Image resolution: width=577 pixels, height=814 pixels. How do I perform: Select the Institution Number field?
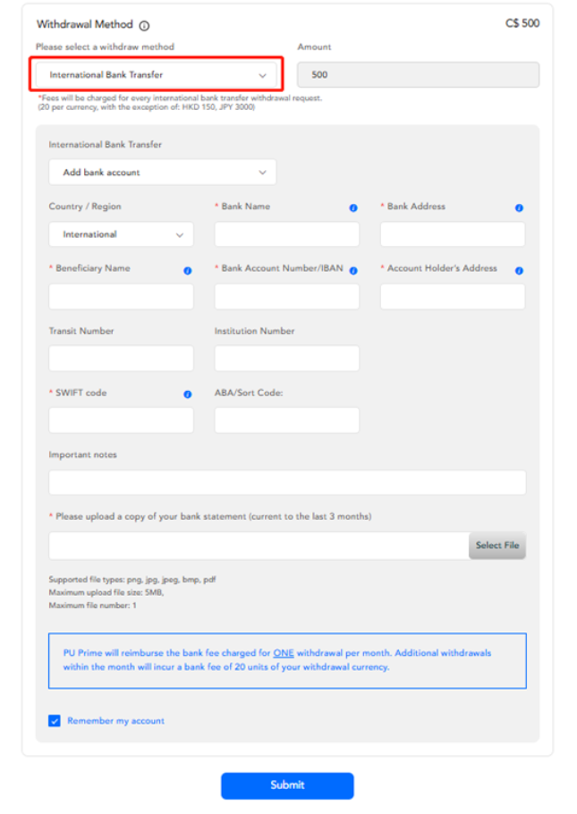[x=286, y=359]
